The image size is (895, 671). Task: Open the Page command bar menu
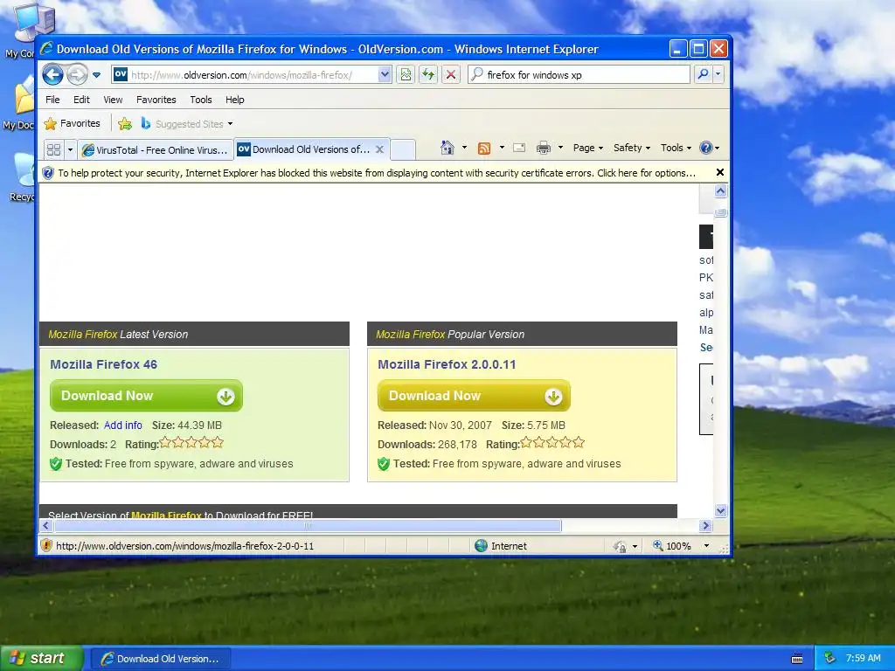588,148
